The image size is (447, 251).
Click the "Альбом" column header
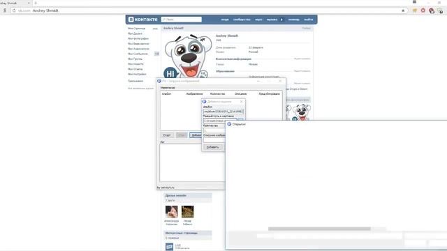point(166,93)
